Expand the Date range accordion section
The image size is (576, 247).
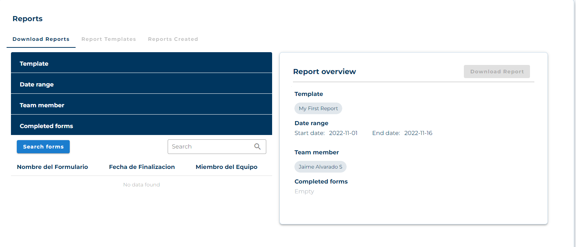[141, 84]
